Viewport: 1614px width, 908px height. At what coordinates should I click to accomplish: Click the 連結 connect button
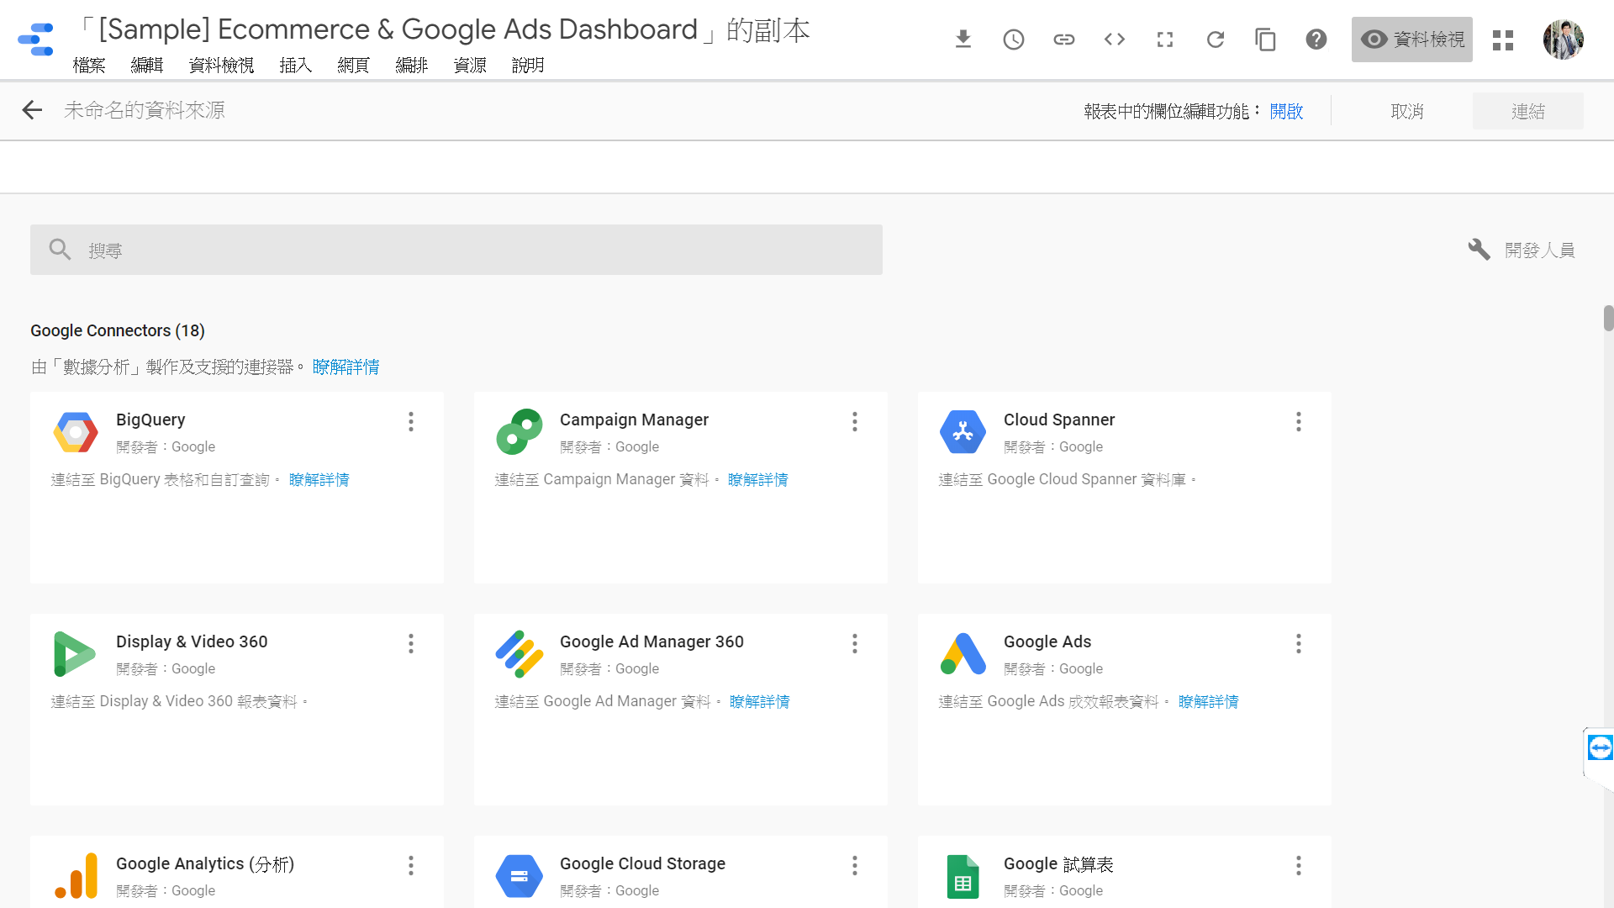pos(1528,111)
